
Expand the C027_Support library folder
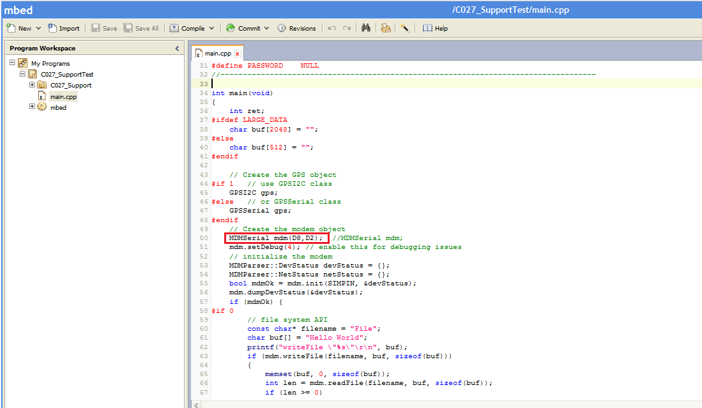[x=32, y=85]
